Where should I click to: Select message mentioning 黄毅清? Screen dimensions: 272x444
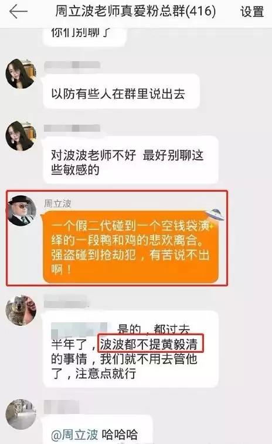tap(131, 349)
